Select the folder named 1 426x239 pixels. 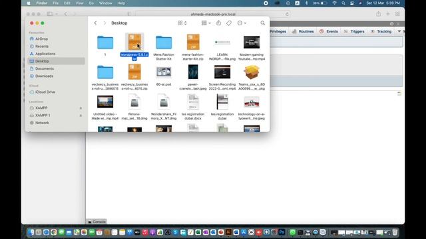pyautogui.click(x=105, y=42)
